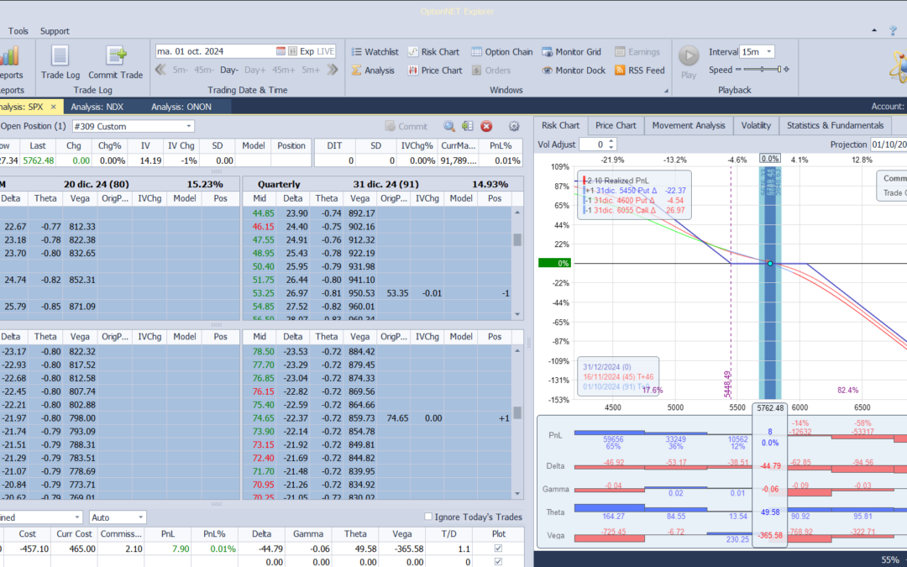Click the Vol Adjust value field

(594, 144)
